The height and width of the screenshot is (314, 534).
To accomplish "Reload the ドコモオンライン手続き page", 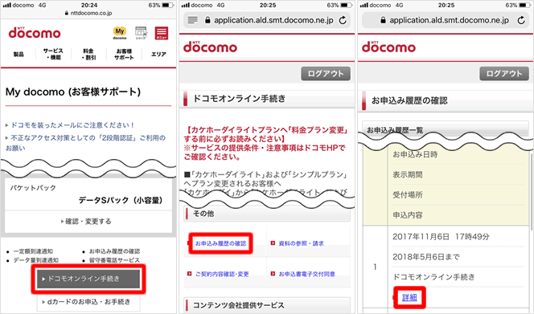I will (343, 20).
